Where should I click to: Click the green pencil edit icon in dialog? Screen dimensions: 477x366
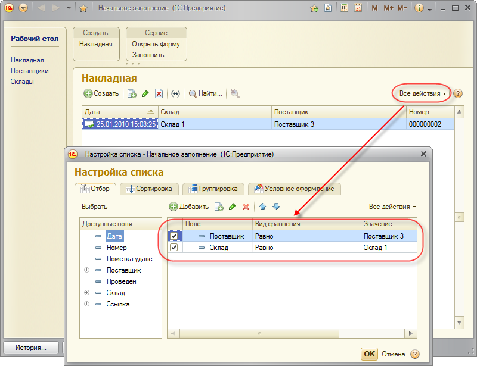click(x=232, y=207)
